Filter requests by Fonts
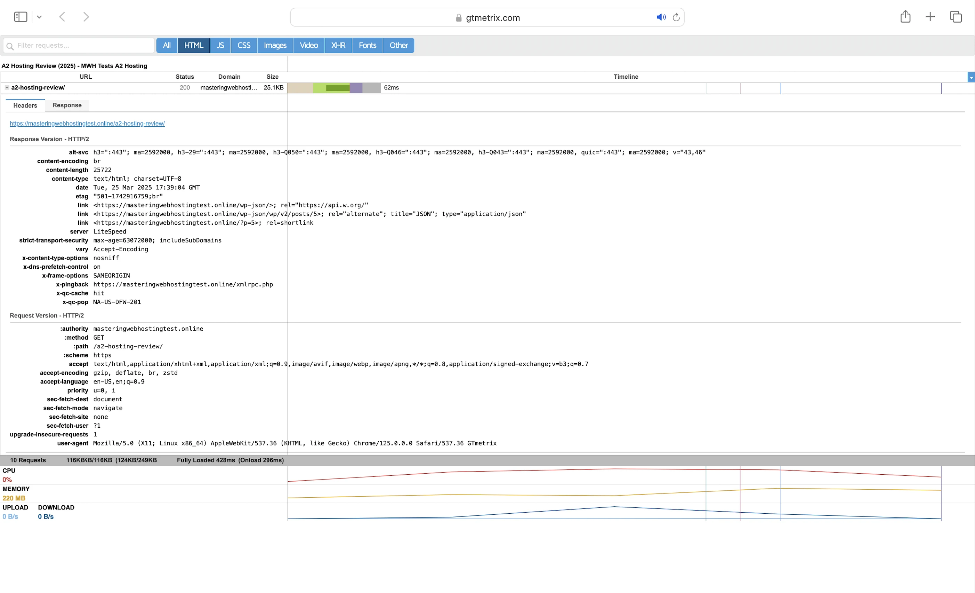Screen dimensions: 975x593 [x=367, y=46]
